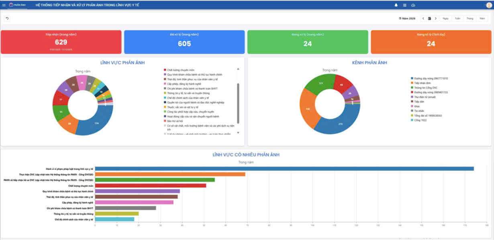Click the refresh arrow icon below the header
The image size is (494, 240).
[x=7, y=18]
